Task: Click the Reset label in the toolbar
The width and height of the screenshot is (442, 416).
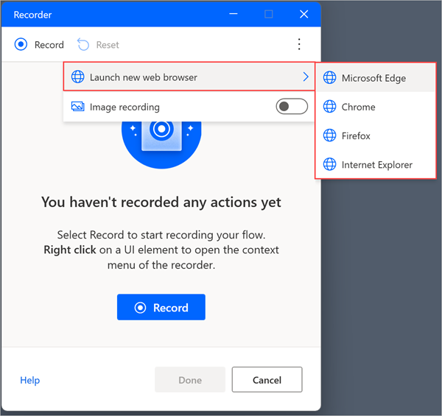Action: pyautogui.click(x=108, y=45)
